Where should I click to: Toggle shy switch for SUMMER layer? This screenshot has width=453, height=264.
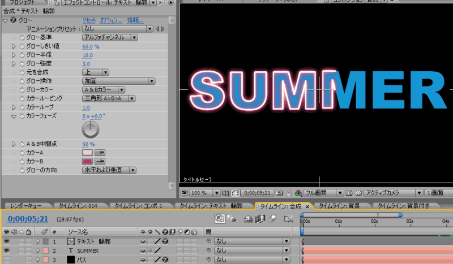coord(143,250)
